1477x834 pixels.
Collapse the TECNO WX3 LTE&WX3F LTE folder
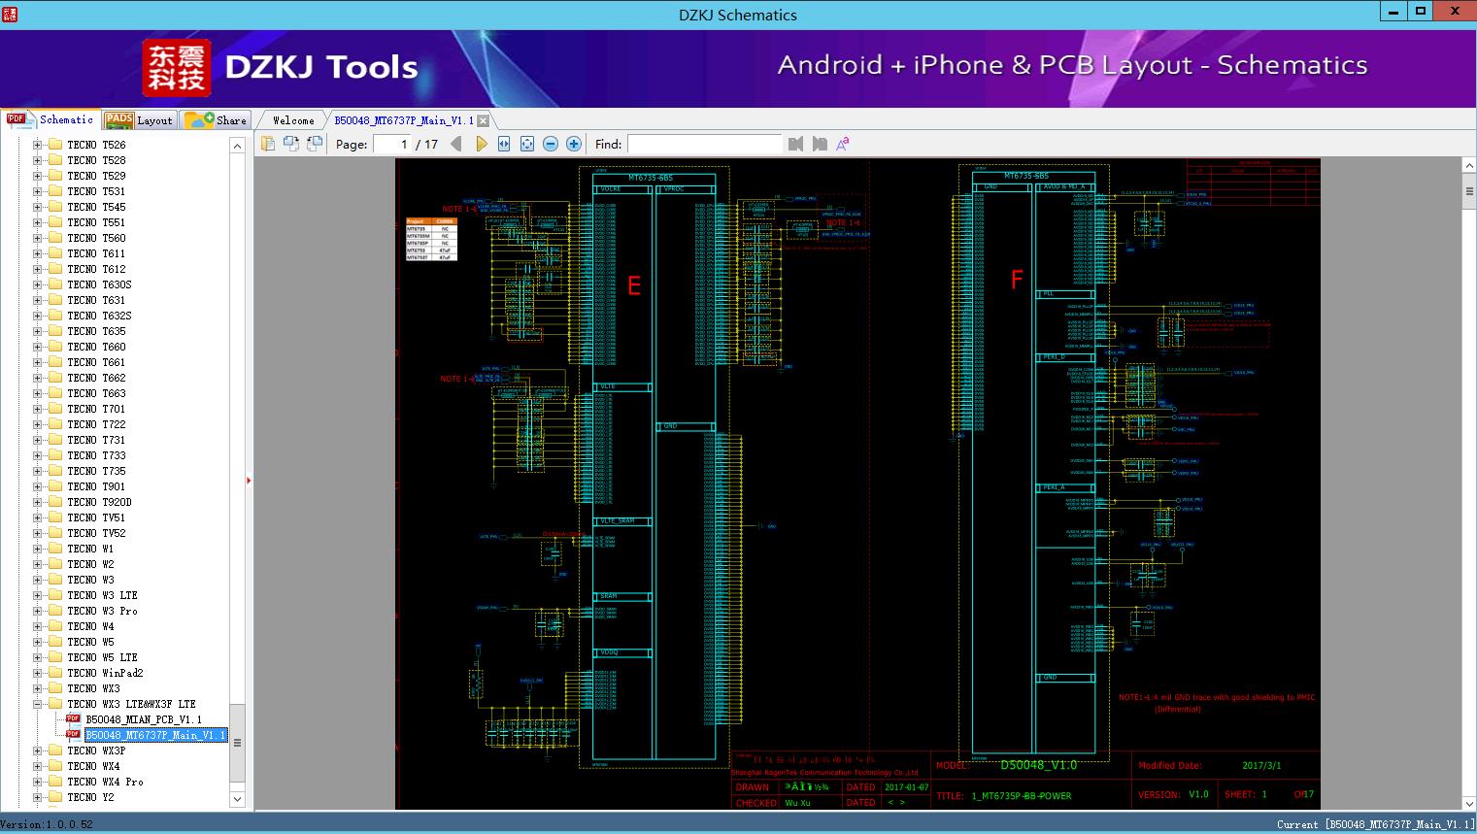click(38, 704)
